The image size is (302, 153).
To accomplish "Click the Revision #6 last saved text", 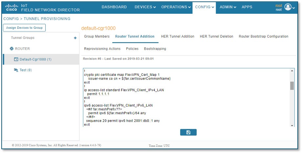I will click(x=118, y=59).
